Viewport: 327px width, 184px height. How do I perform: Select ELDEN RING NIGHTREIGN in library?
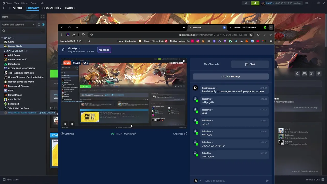click(21, 68)
